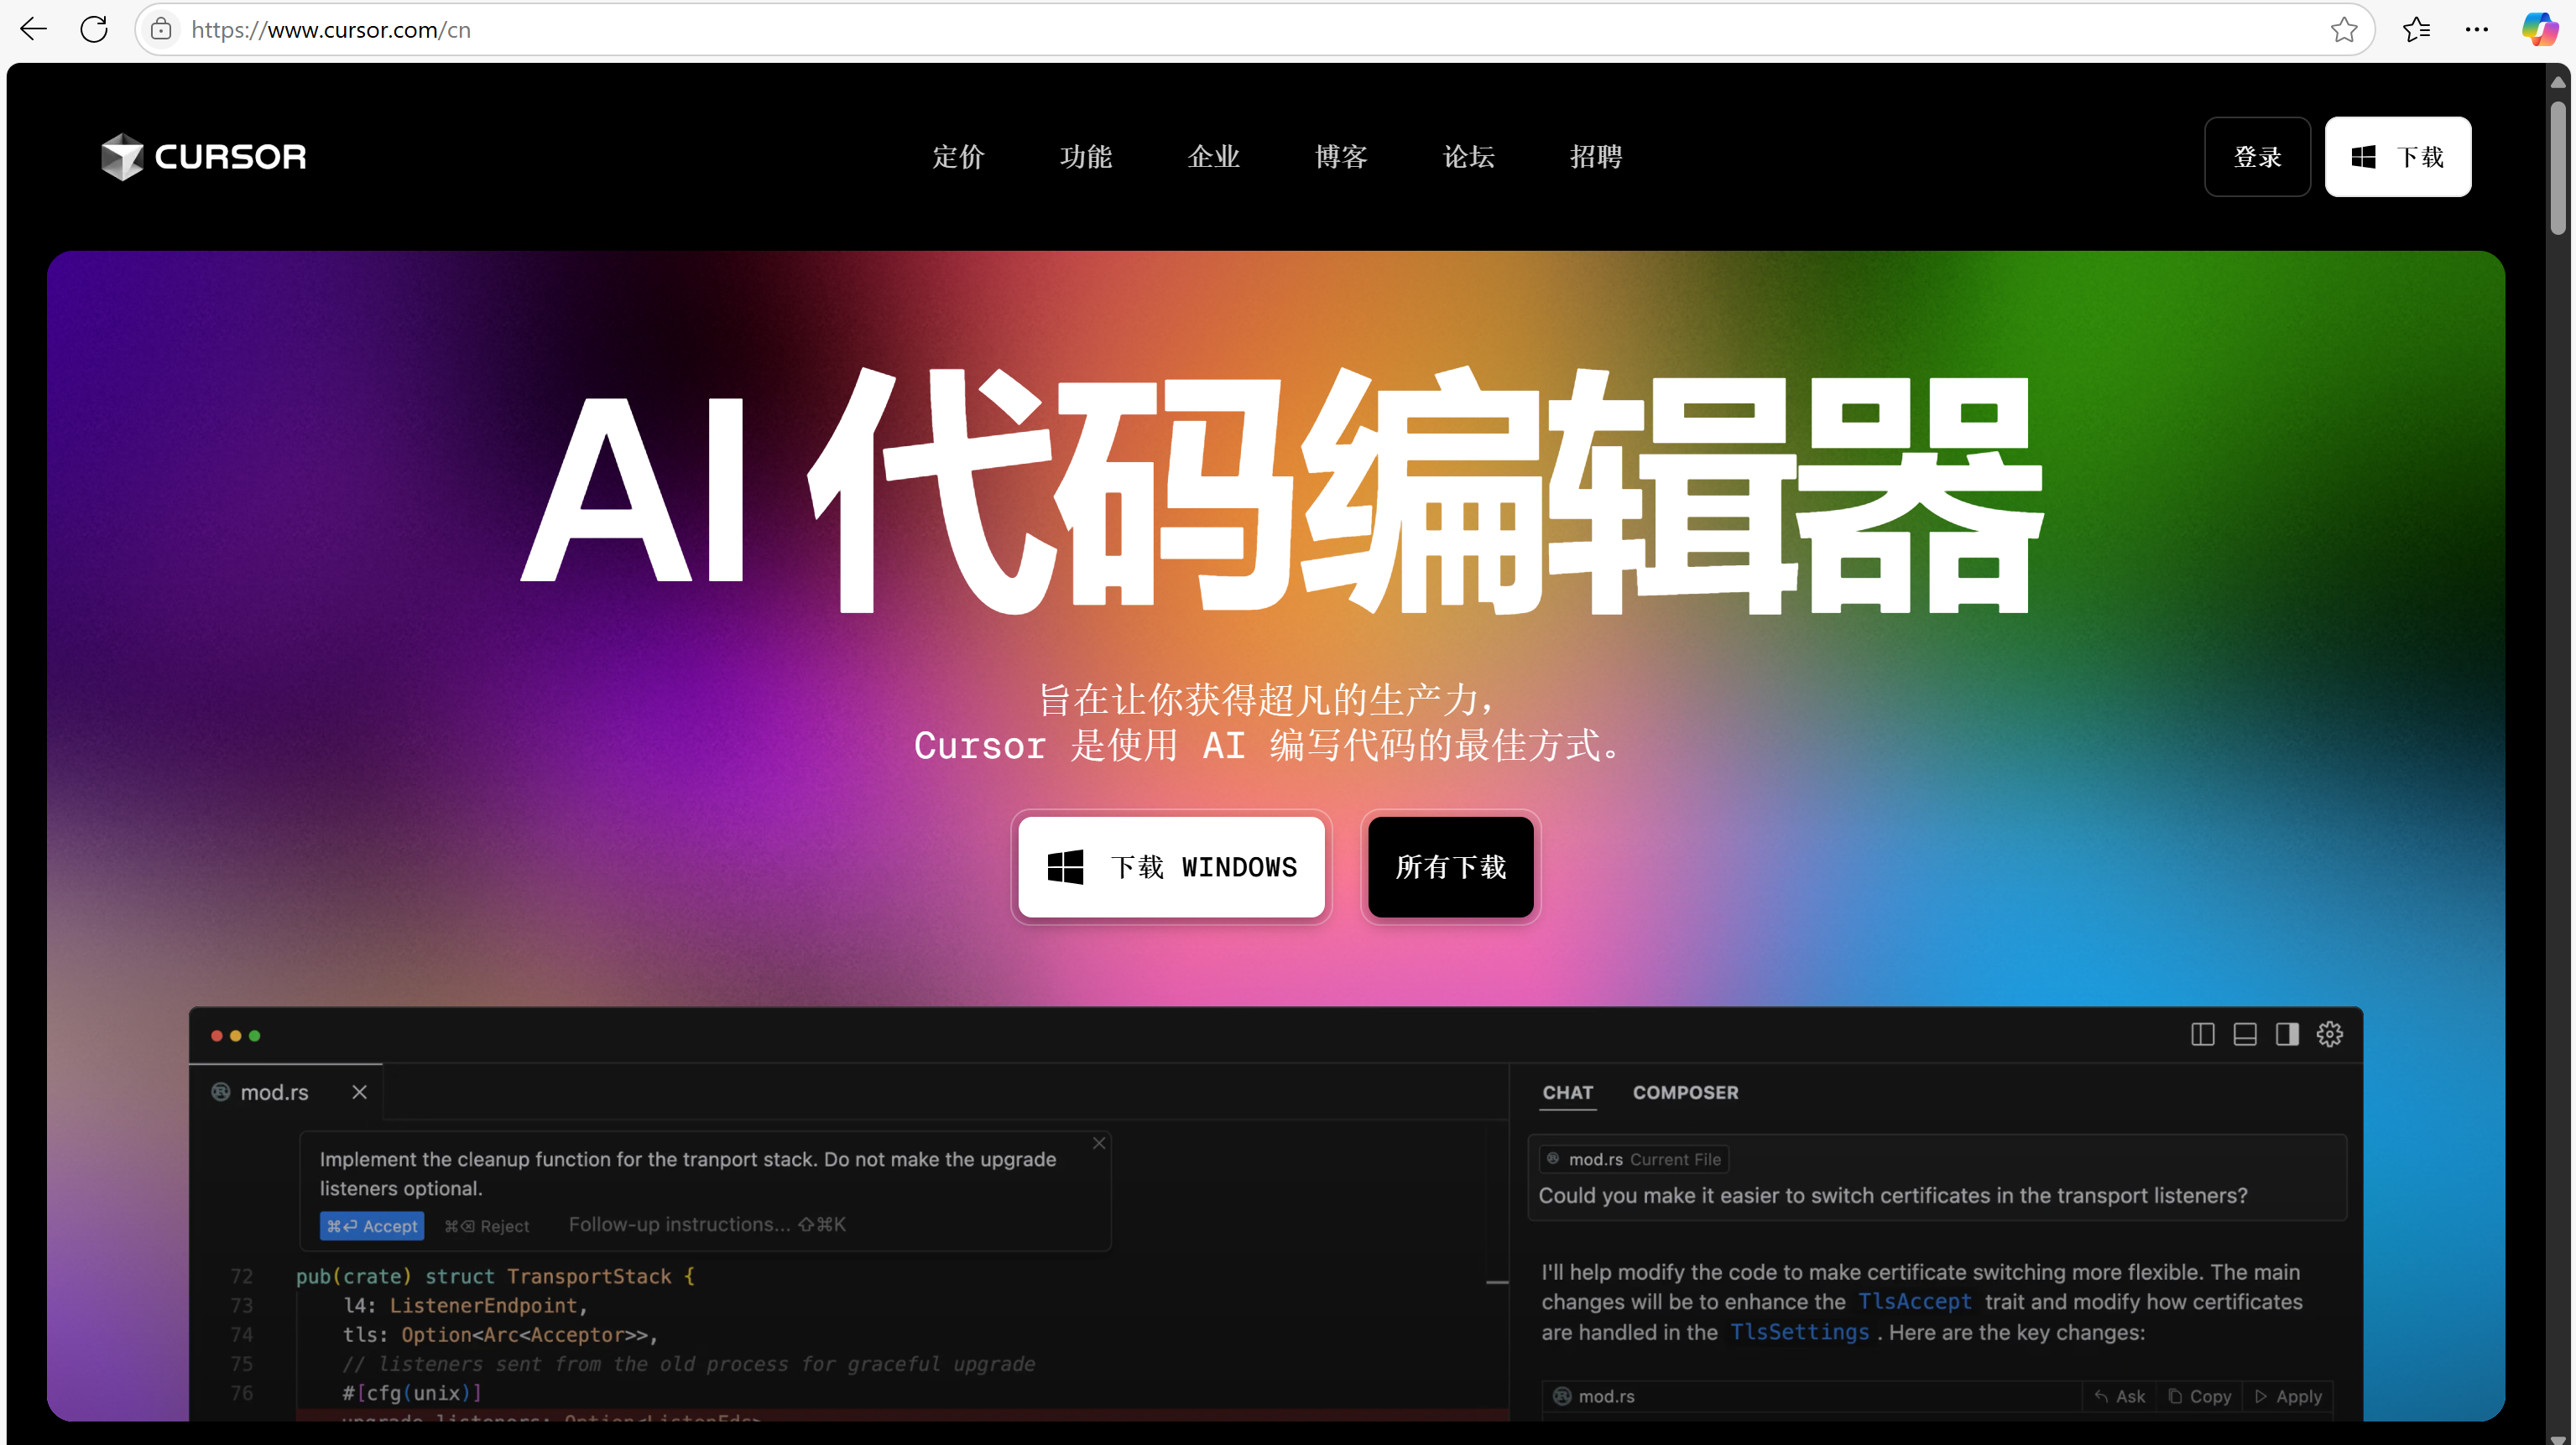2576x1445 pixels.
Task: Accept the suggested code edit
Action: point(372,1226)
